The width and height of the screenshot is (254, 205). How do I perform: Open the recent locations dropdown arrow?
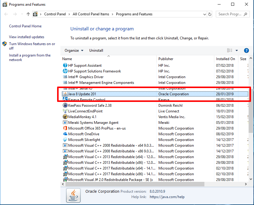(22, 14)
